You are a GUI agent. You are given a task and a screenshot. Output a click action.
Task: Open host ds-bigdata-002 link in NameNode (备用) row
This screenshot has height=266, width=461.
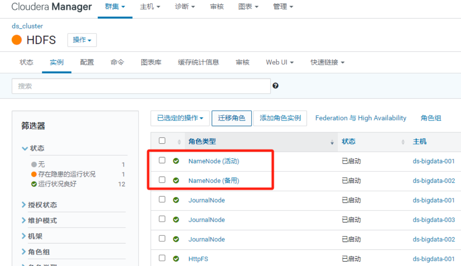point(434,181)
